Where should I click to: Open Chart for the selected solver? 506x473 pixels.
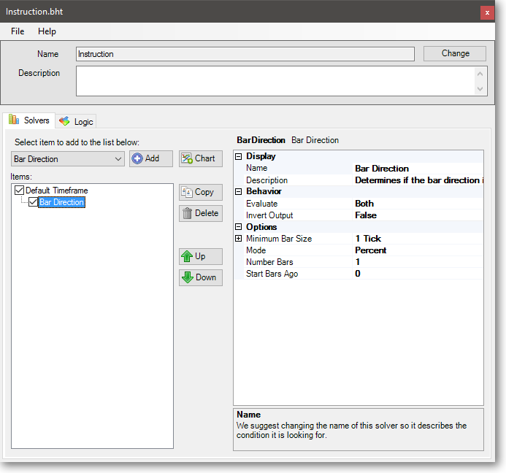pos(200,158)
